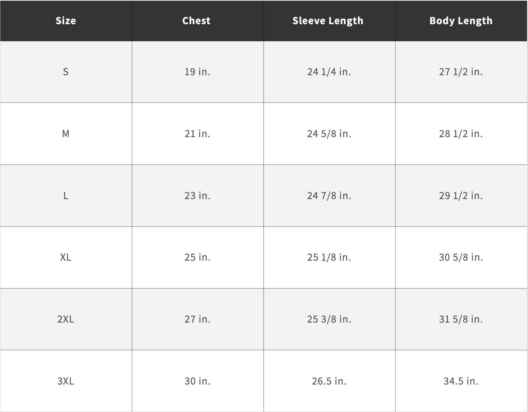Click the 29 1/2 in. body length
Viewport: 528px width, 412px height.
coord(461,196)
